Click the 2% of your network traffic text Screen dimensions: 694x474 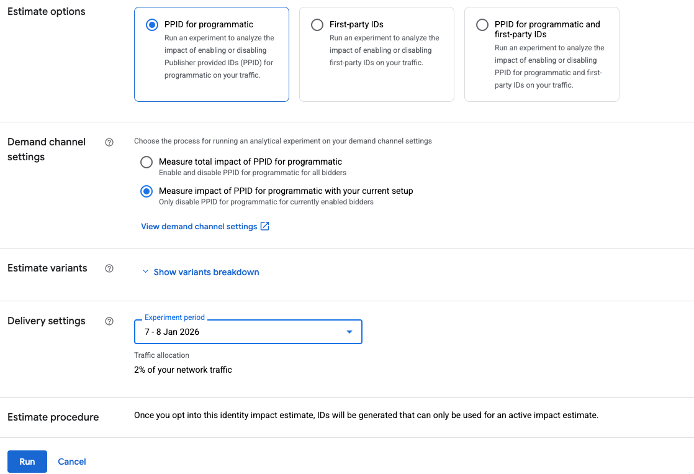click(183, 370)
